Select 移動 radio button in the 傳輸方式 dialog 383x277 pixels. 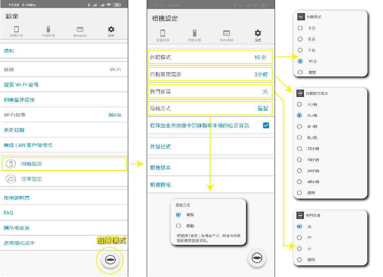click(x=178, y=226)
